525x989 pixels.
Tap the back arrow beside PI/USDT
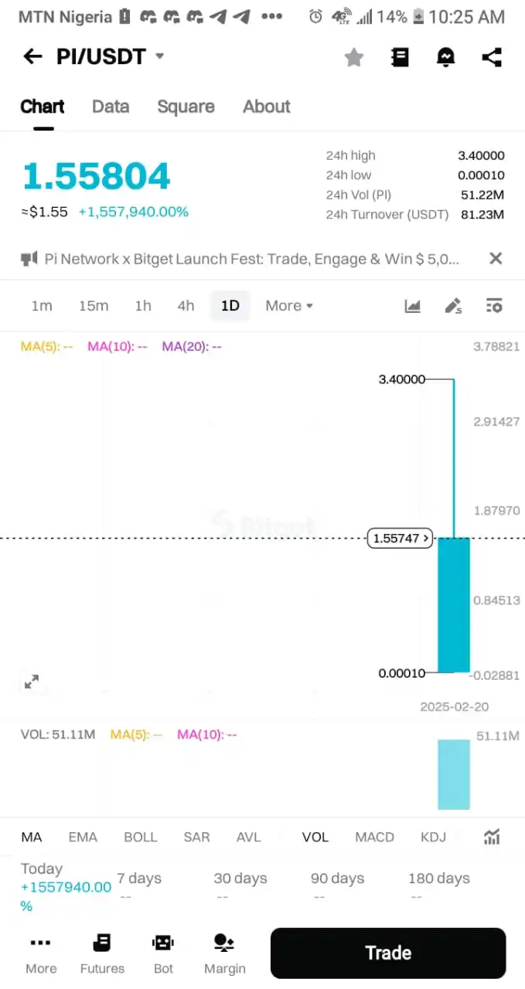tap(32, 56)
